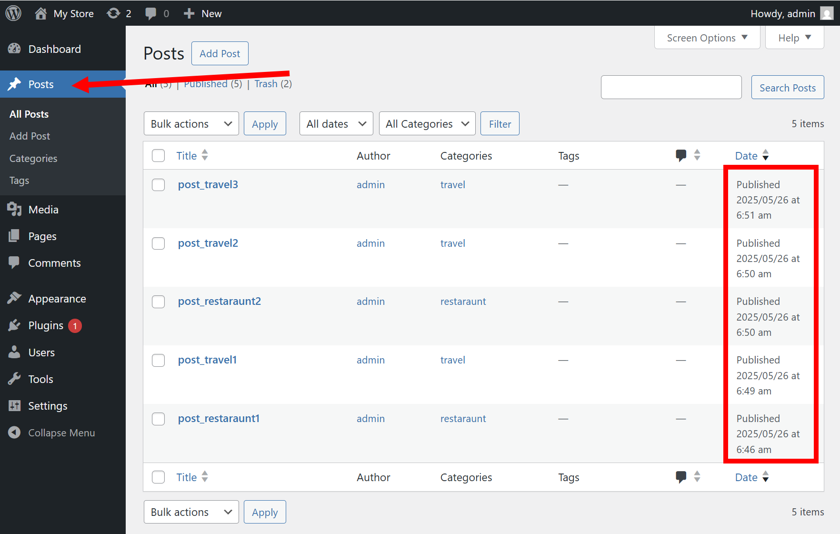Click the Plugins plug icon
Image resolution: width=840 pixels, height=534 pixels.
(x=14, y=325)
